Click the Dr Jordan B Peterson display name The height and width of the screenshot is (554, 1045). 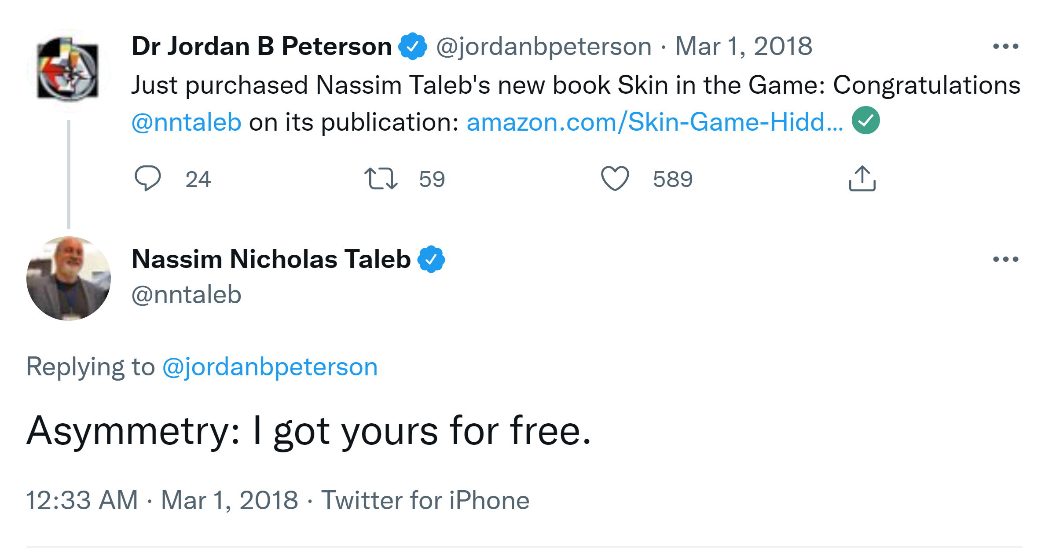pyautogui.click(x=261, y=46)
